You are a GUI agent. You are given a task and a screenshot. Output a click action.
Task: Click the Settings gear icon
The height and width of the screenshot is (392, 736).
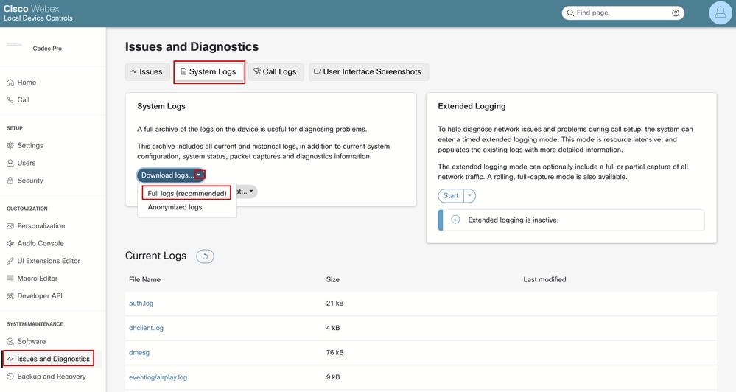click(x=10, y=146)
